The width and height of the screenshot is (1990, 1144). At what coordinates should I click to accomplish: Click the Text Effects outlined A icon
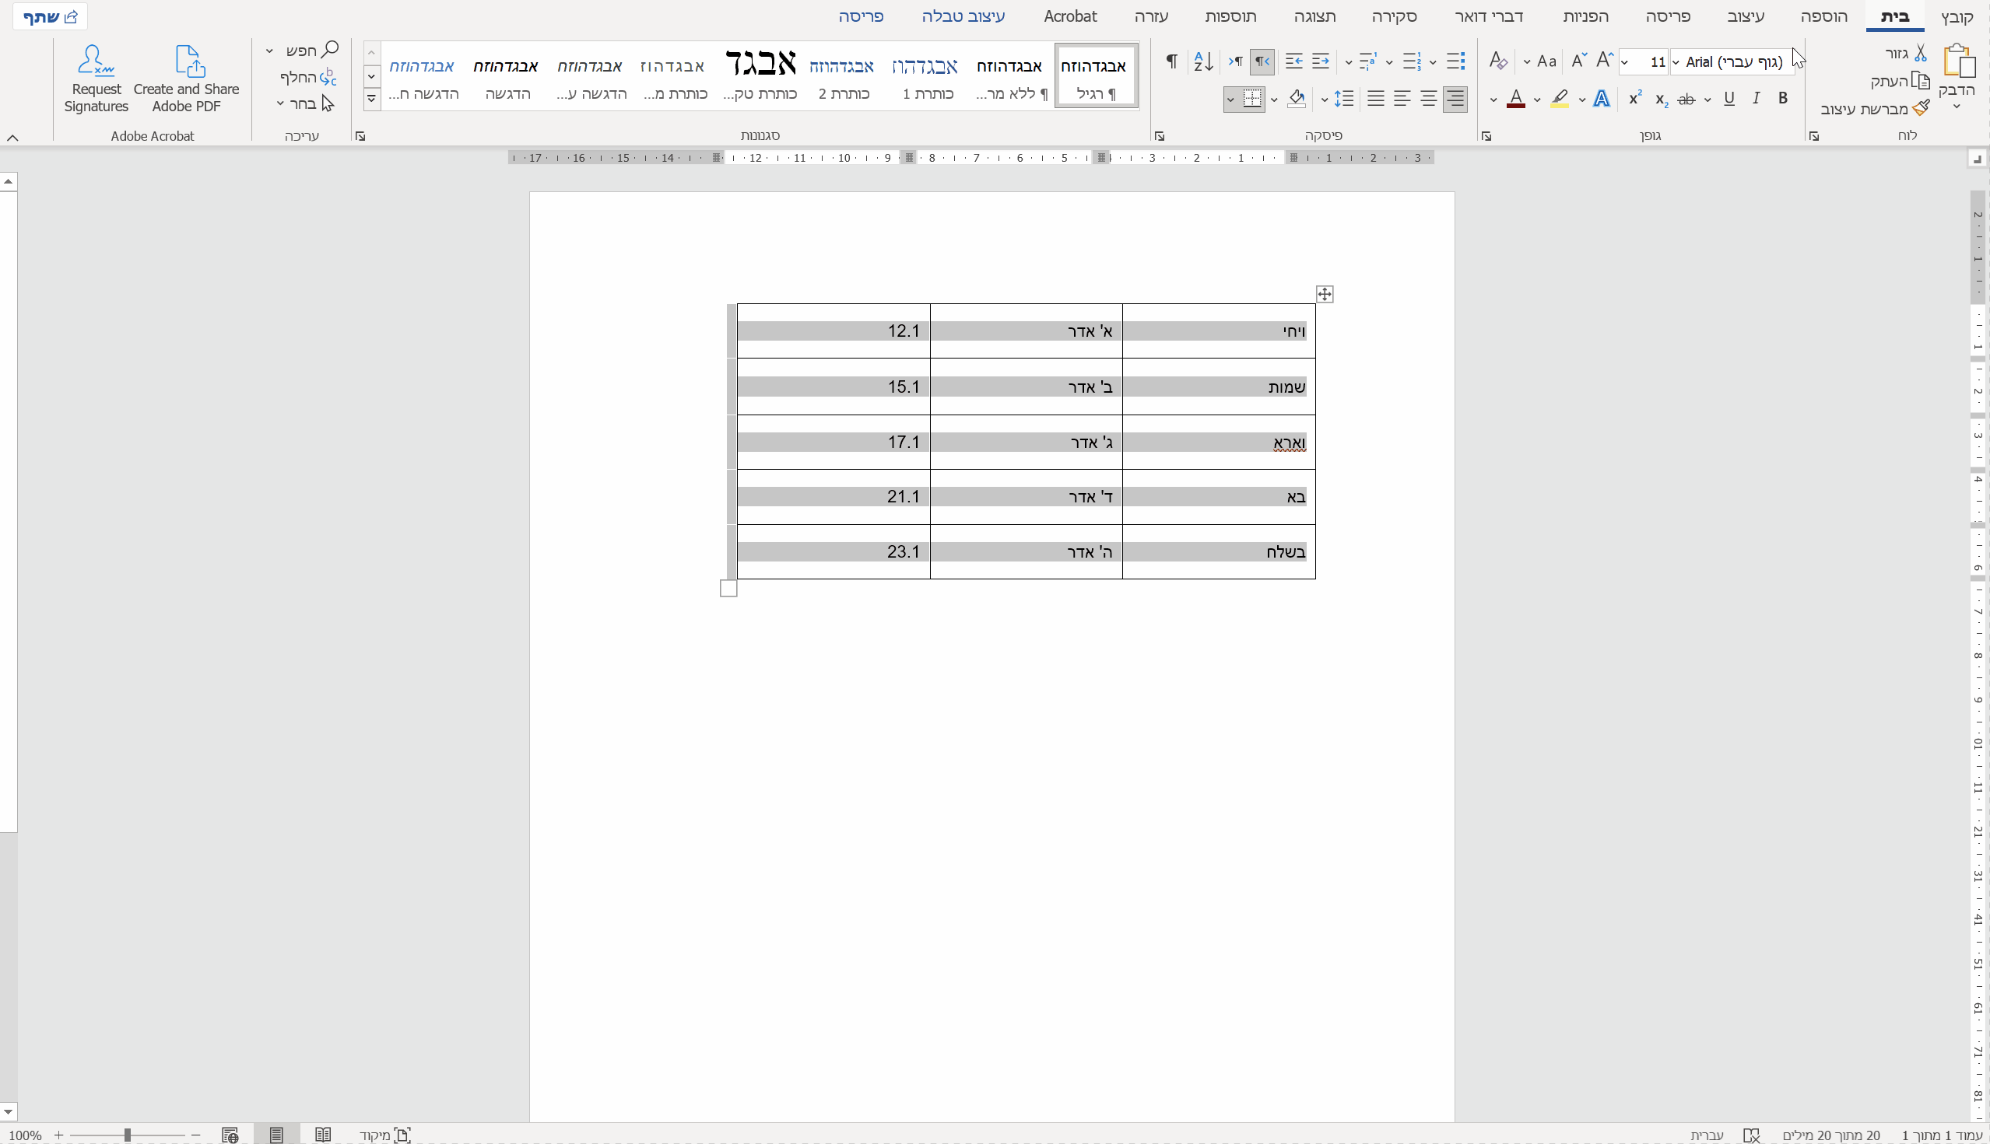pos(1601,99)
